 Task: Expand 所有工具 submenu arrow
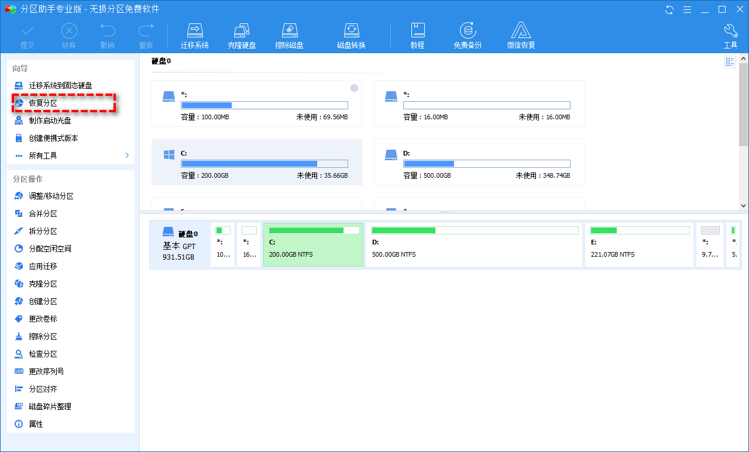coord(127,156)
